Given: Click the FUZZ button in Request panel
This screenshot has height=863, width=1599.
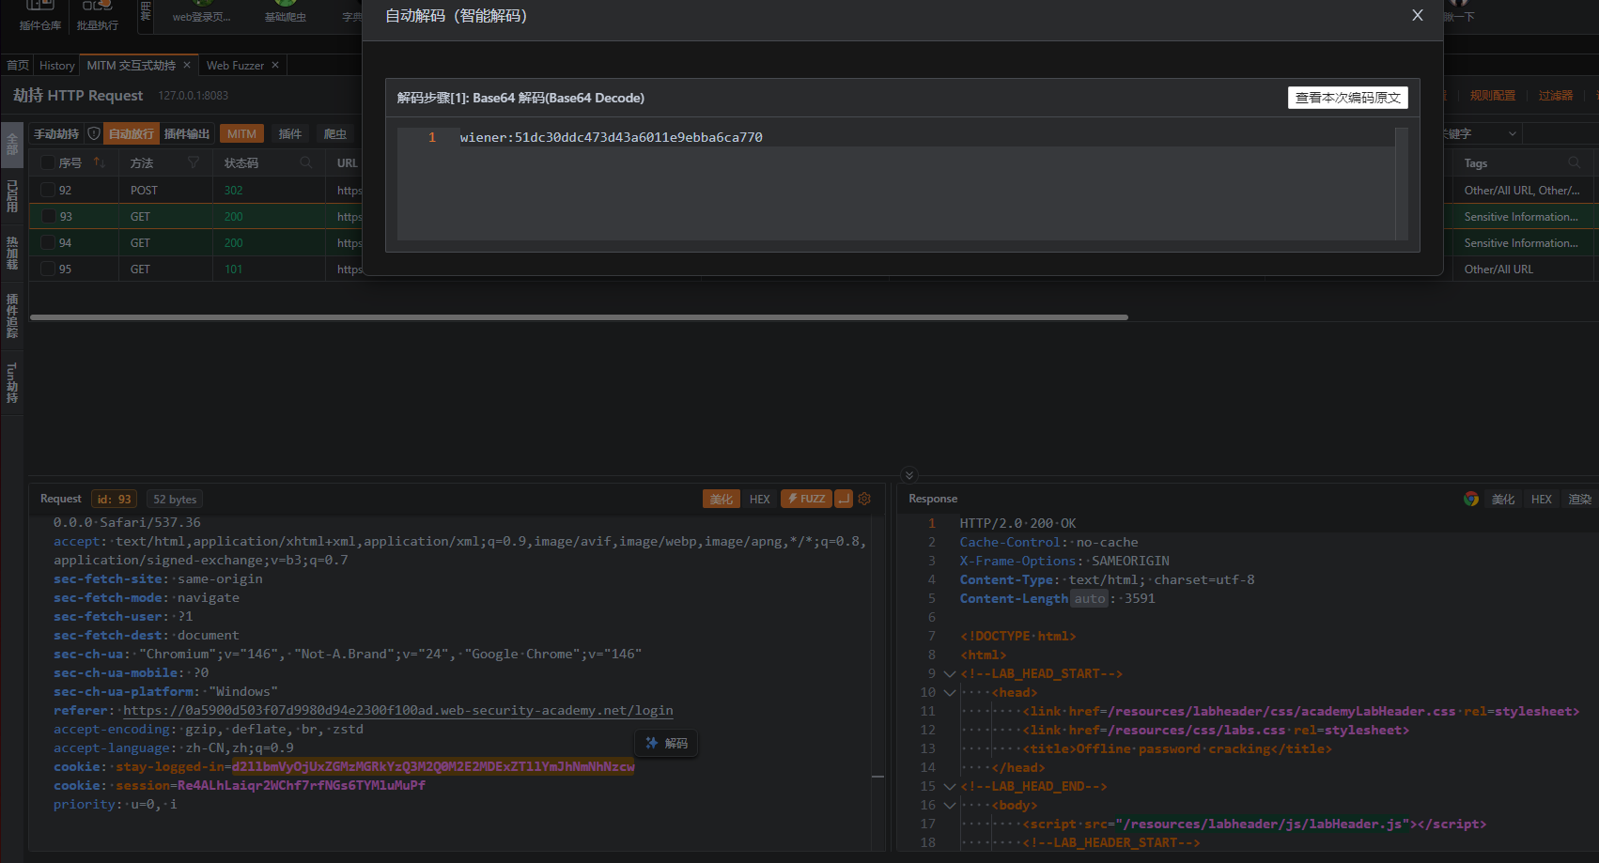Looking at the screenshot, I should [806, 499].
